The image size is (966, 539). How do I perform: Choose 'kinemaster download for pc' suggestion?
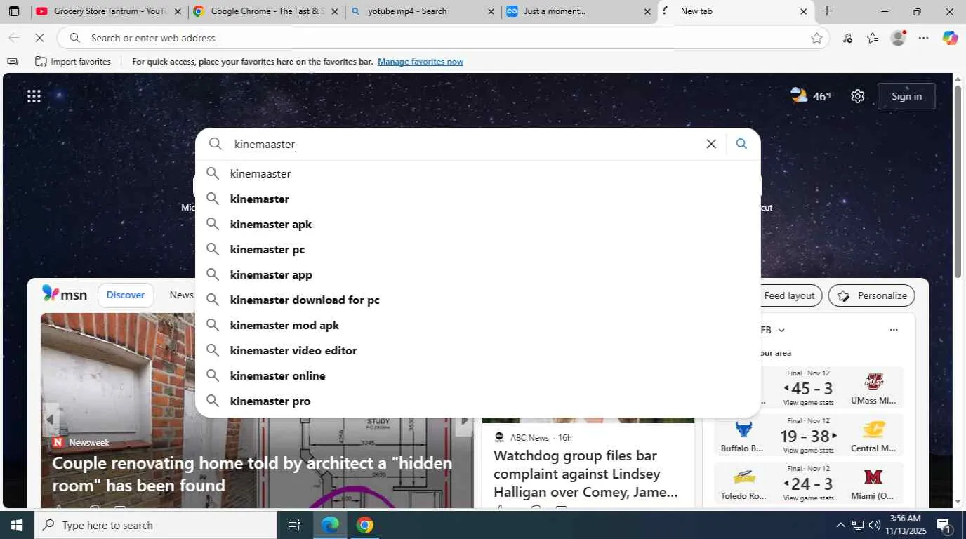click(x=478, y=300)
